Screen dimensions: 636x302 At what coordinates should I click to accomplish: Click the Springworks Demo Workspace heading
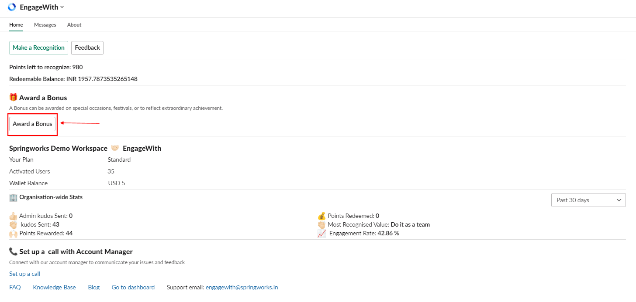point(58,148)
